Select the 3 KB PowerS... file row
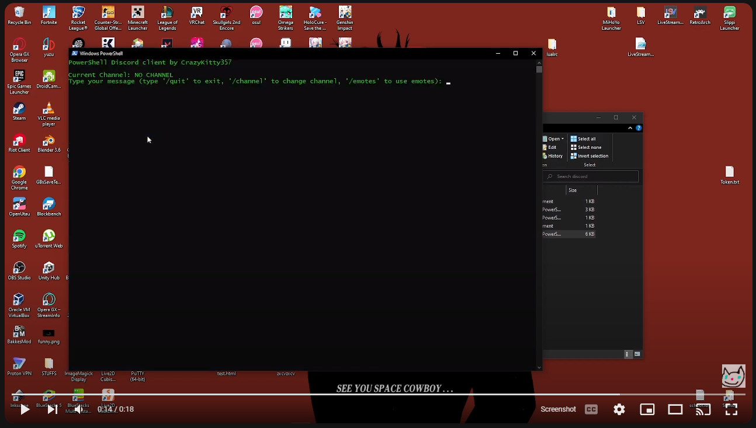This screenshot has width=756, height=428. 570,210
